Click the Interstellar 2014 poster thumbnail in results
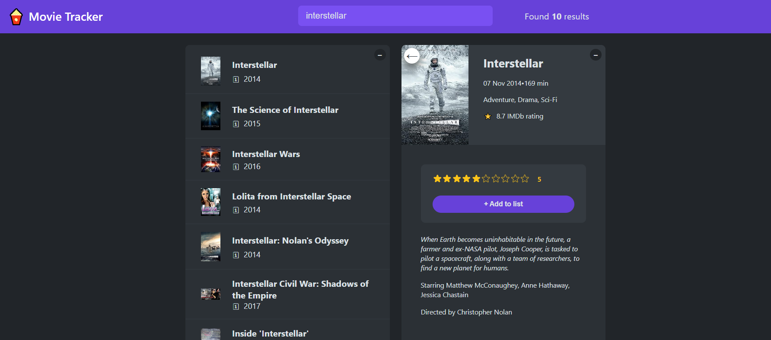This screenshot has width=771, height=340. click(210, 71)
